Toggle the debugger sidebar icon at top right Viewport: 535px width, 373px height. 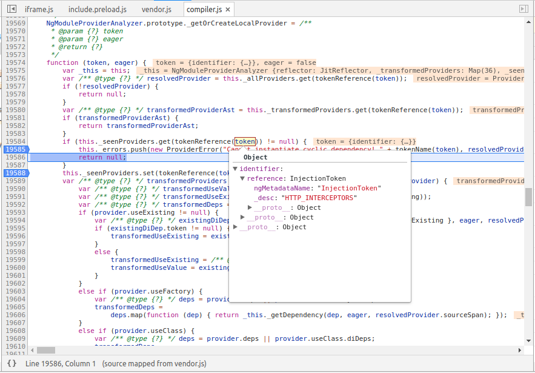point(523,9)
